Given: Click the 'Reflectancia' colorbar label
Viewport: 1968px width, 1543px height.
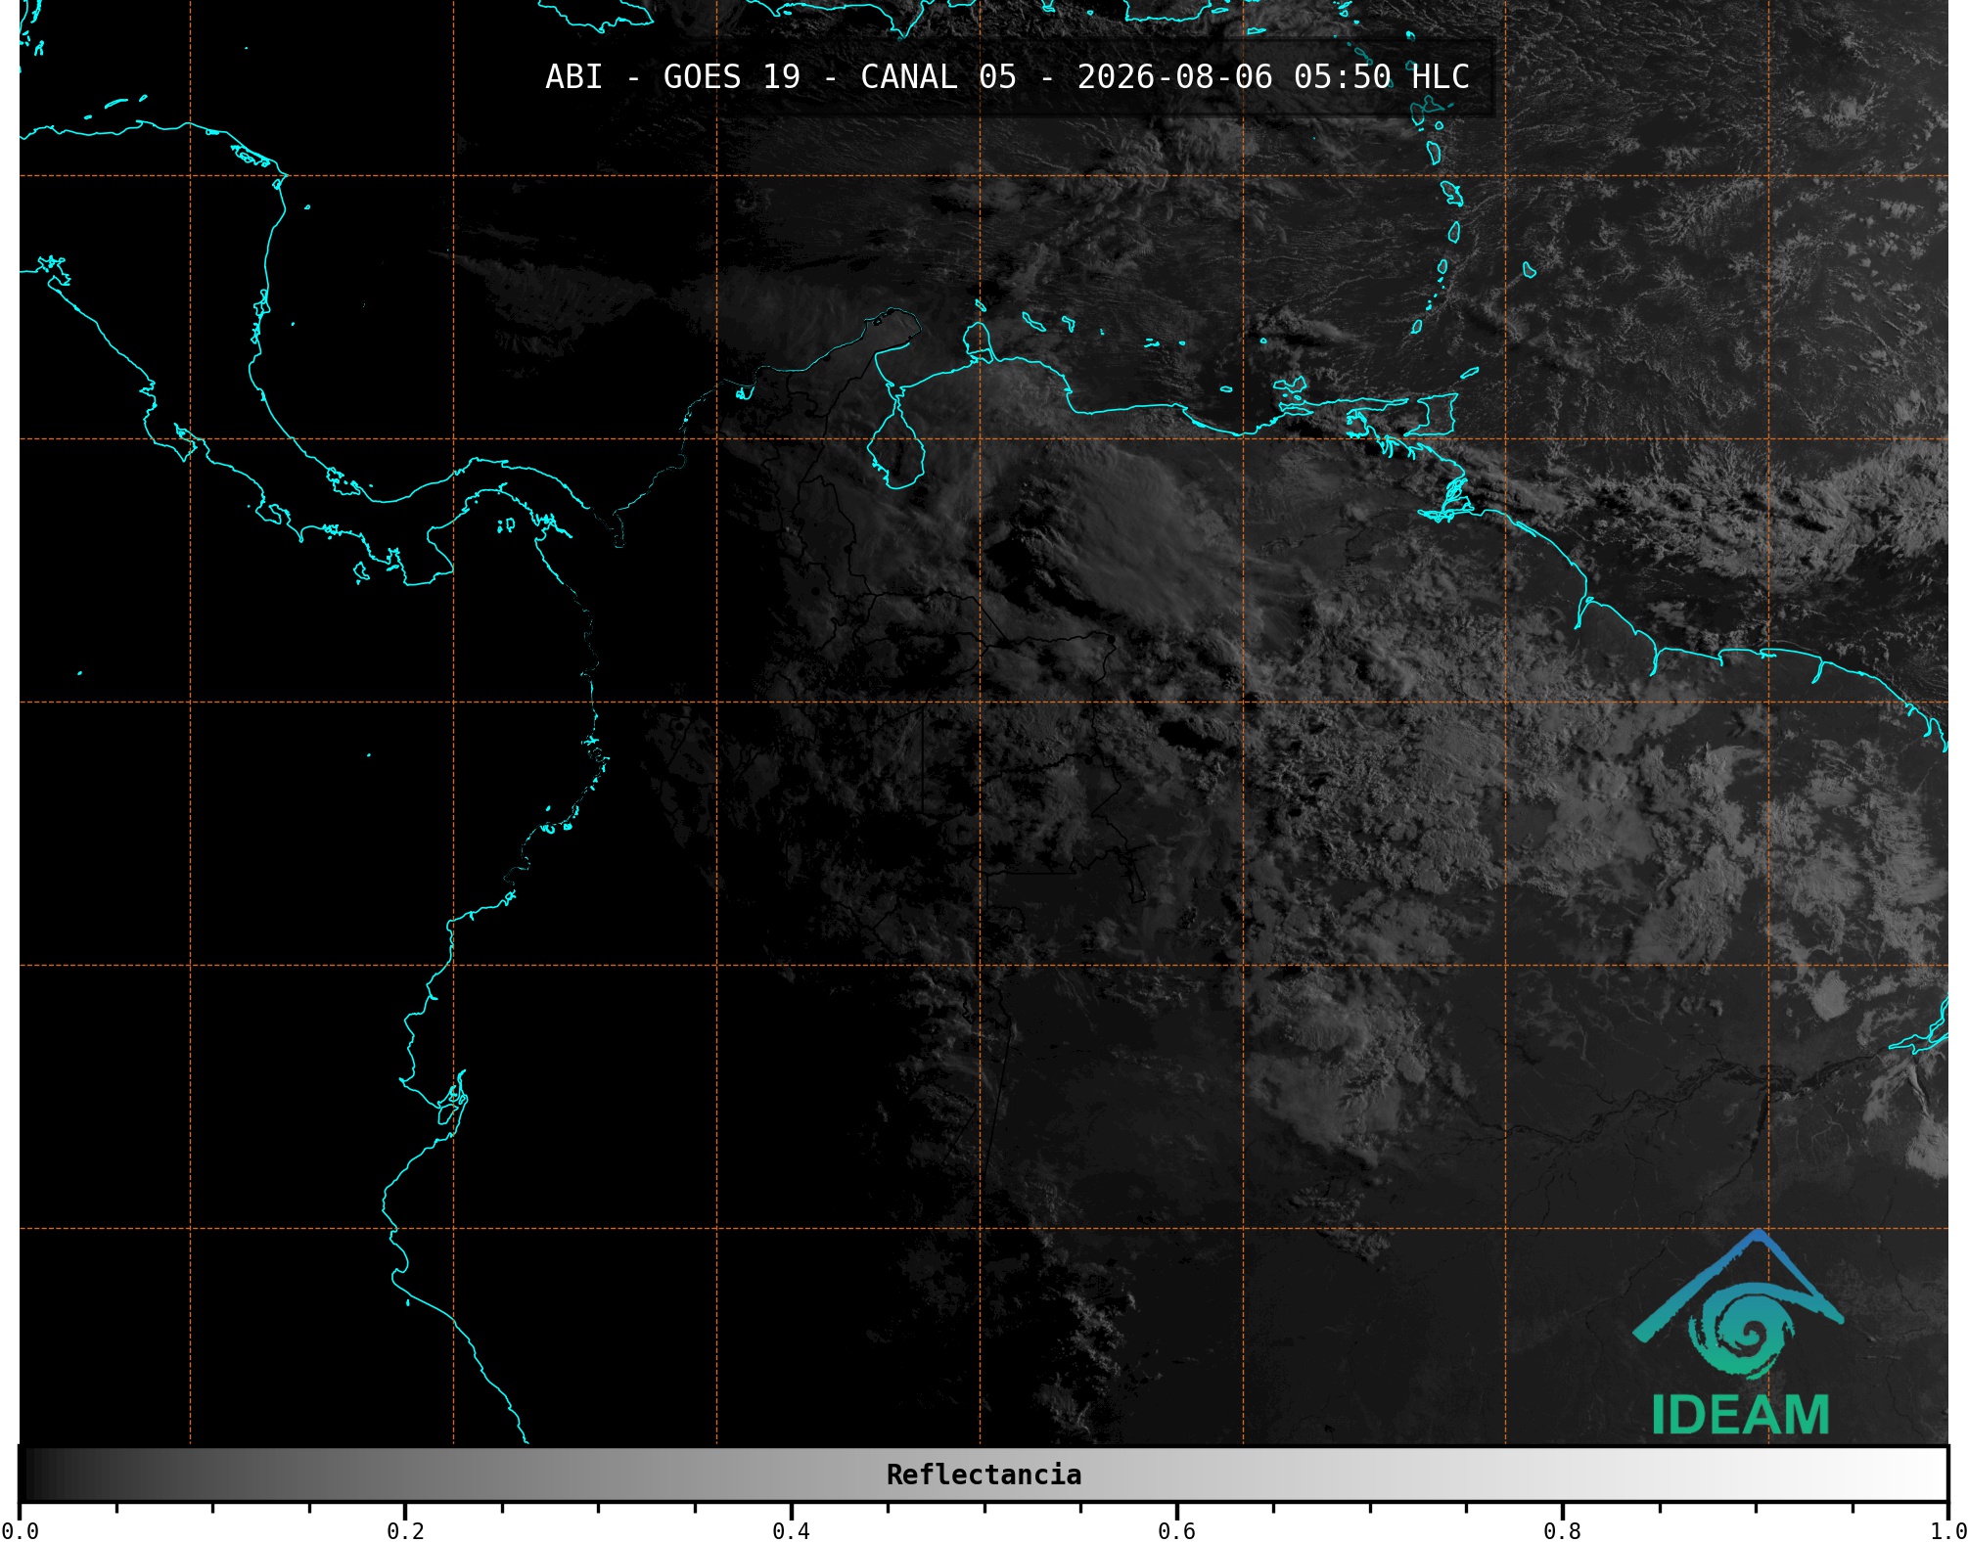Looking at the screenshot, I should click(984, 1475).
